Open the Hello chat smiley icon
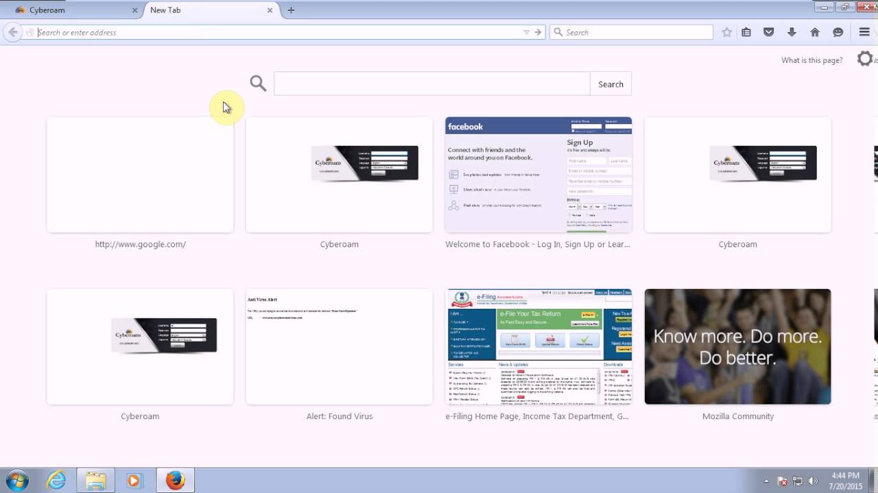The width and height of the screenshot is (878, 493). [838, 32]
